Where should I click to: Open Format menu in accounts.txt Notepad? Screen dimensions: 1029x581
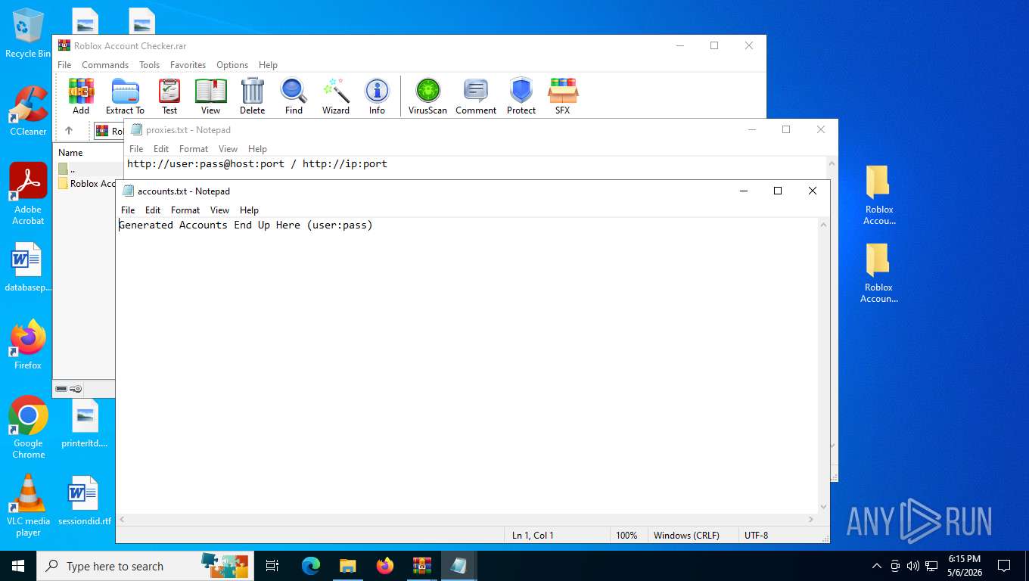(x=185, y=210)
